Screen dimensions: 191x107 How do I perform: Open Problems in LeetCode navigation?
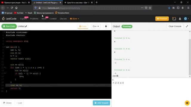(x=34, y=19)
